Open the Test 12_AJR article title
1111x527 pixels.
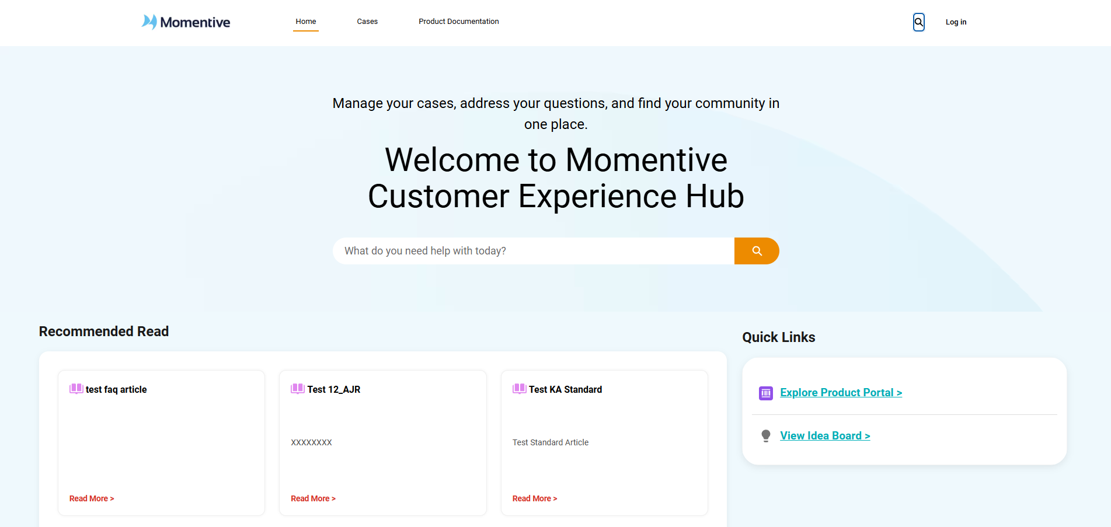(334, 389)
